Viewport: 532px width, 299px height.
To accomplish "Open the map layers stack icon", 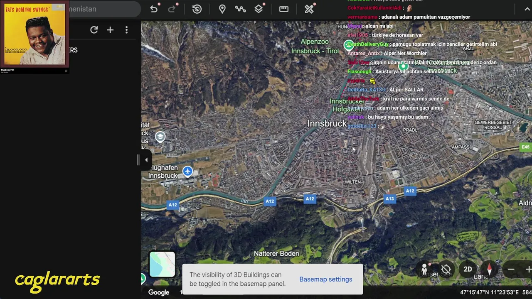I will pos(259,9).
